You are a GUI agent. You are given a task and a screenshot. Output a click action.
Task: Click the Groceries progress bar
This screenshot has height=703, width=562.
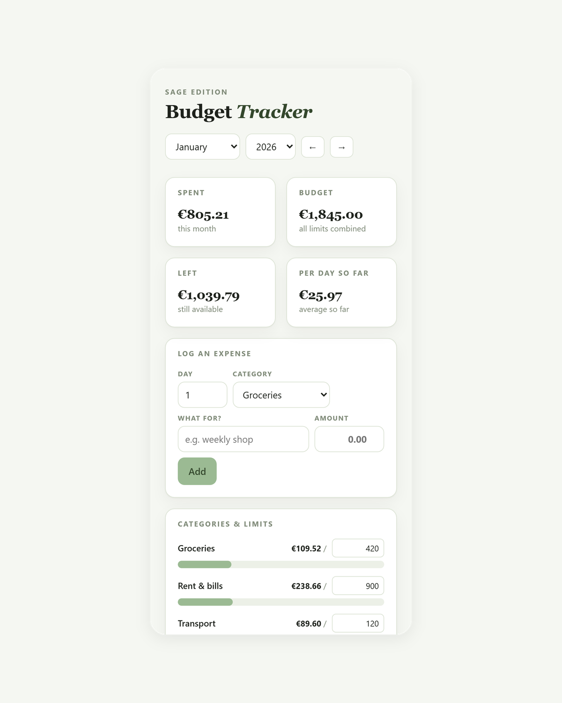pyautogui.click(x=281, y=564)
